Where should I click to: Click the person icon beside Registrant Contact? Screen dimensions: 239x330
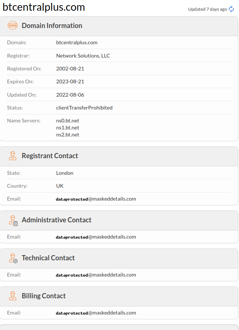point(13,156)
